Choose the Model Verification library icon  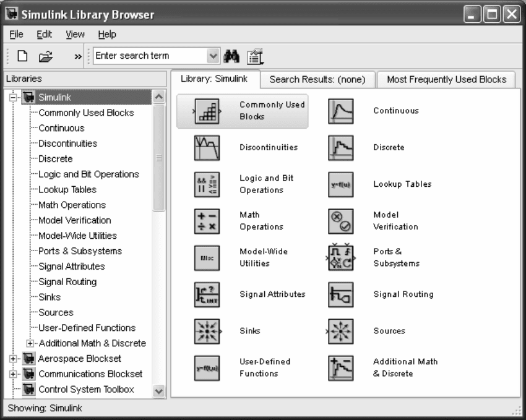point(340,221)
